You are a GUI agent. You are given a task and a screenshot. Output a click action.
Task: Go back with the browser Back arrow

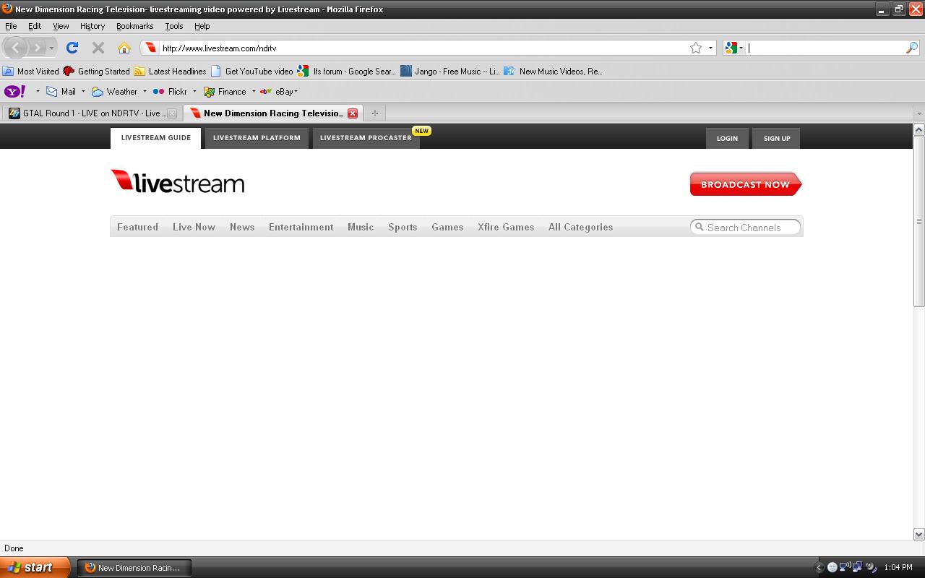point(16,48)
